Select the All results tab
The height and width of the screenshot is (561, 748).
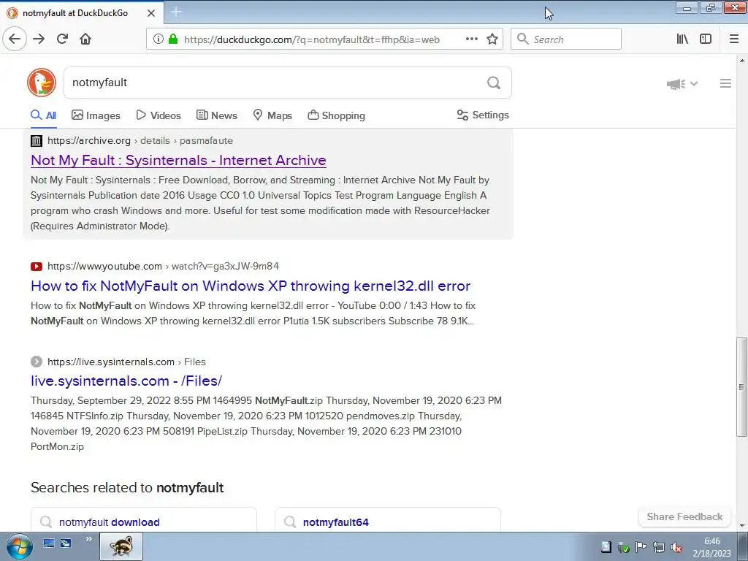tap(43, 115)
